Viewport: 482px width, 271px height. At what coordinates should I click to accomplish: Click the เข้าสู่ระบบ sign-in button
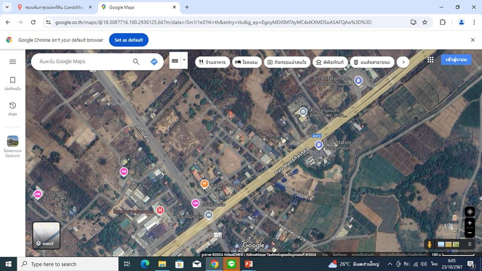tap(457, 59)
